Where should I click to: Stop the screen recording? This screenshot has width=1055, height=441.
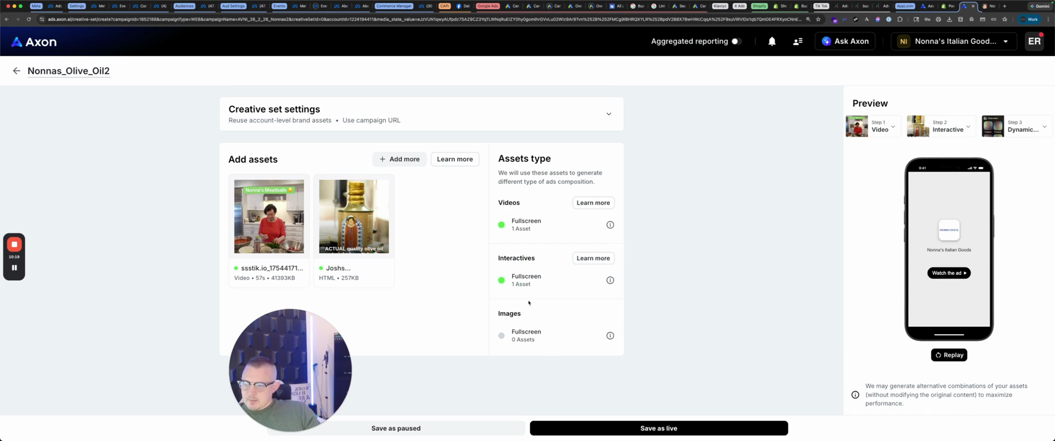[x=14, y=244]
